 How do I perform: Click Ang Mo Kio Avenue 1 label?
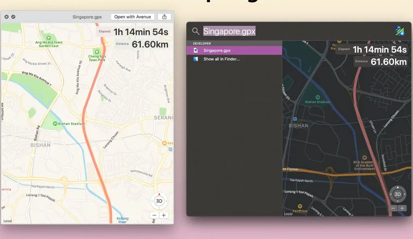pos(37,79)
